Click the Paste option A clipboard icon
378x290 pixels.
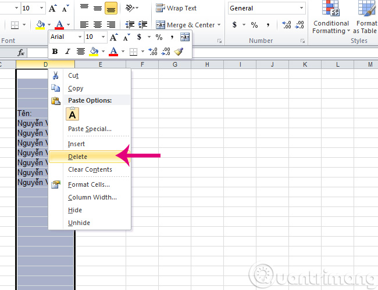coord(72,114)
